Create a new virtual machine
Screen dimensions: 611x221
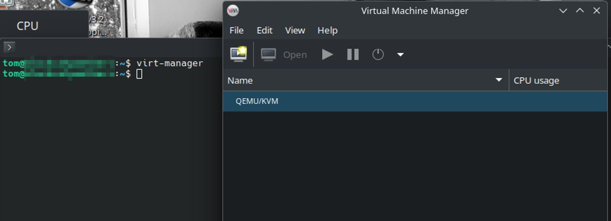(238, 54)
